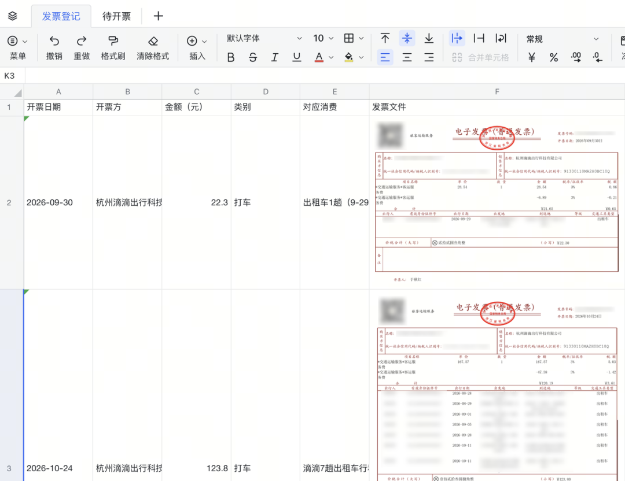Open the 2026-09-30 invoice image thumbnail

(497, 203)
